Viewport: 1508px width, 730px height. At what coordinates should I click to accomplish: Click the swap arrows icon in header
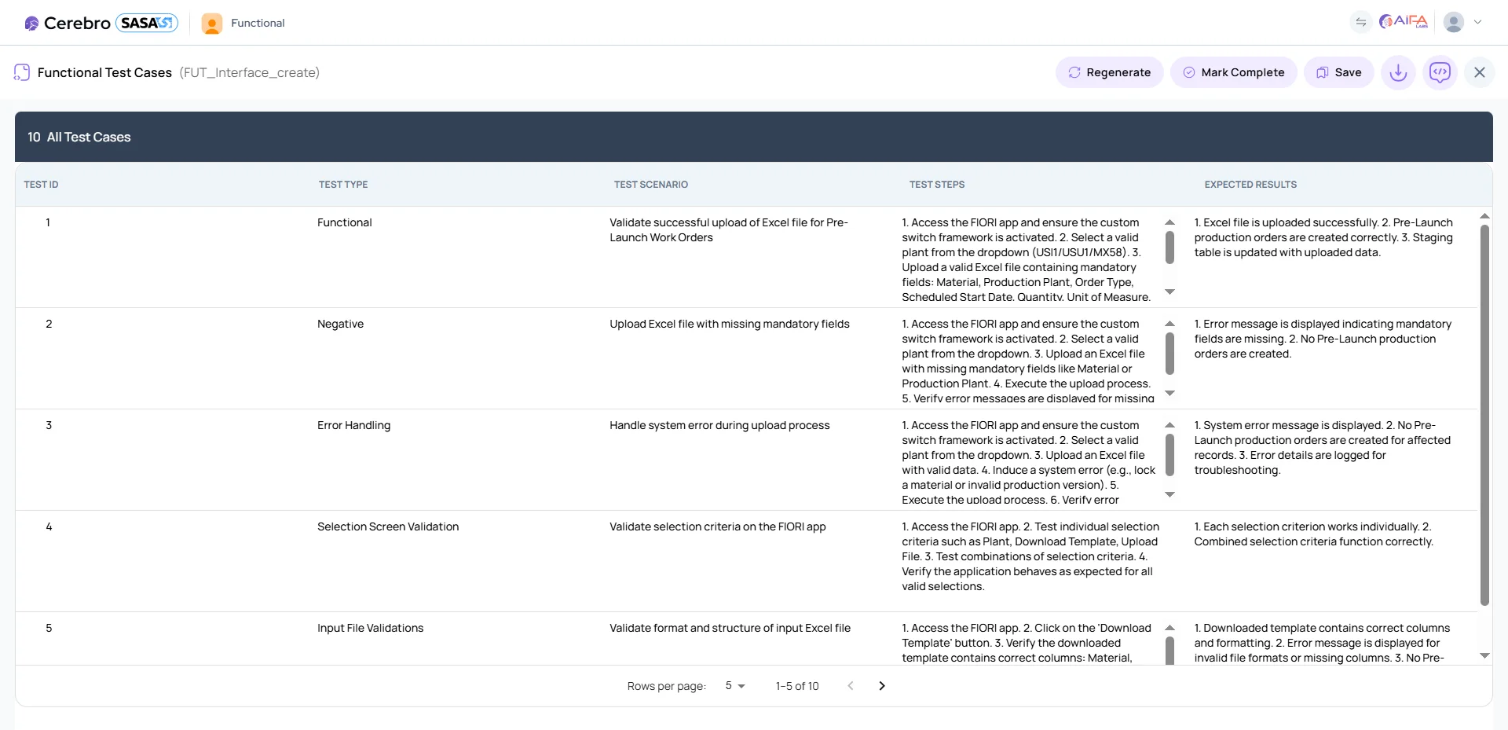pyautogui.click(x=1361, y=22)
